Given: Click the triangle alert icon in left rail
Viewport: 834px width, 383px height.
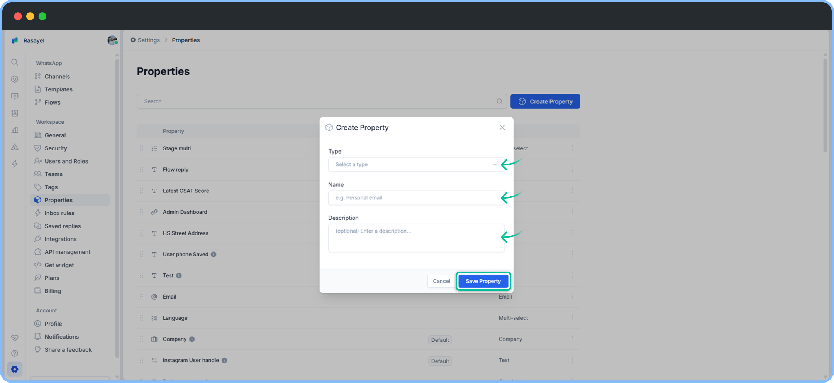Looking at the screenshot, I should pyautogui.click(x=15, y=147).
